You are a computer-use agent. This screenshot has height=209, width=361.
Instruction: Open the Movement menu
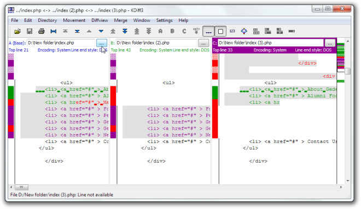(74, 20)
